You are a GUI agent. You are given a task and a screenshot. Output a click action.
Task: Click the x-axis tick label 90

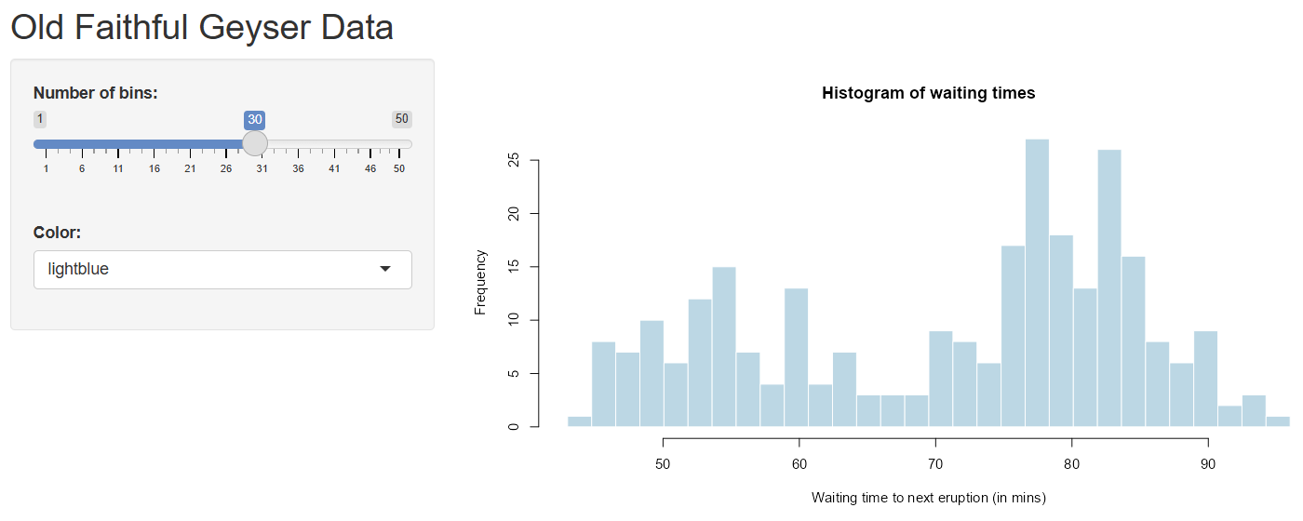point(1207,463)
